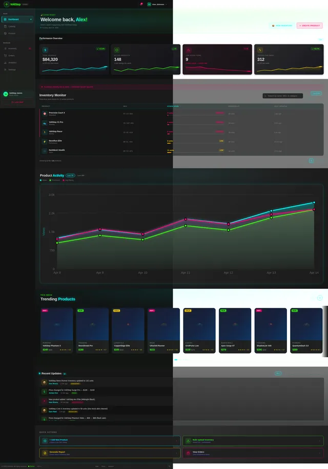Click the Trending carousel pagination dots
This screenshot has width=328, height=469.
[181, 360]
